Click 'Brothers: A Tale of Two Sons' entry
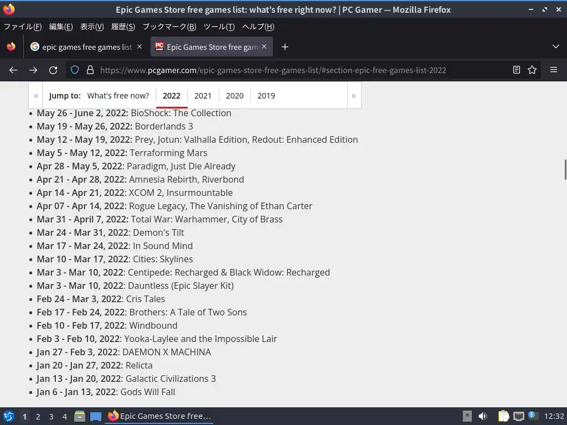 click(x=188, y=312)
